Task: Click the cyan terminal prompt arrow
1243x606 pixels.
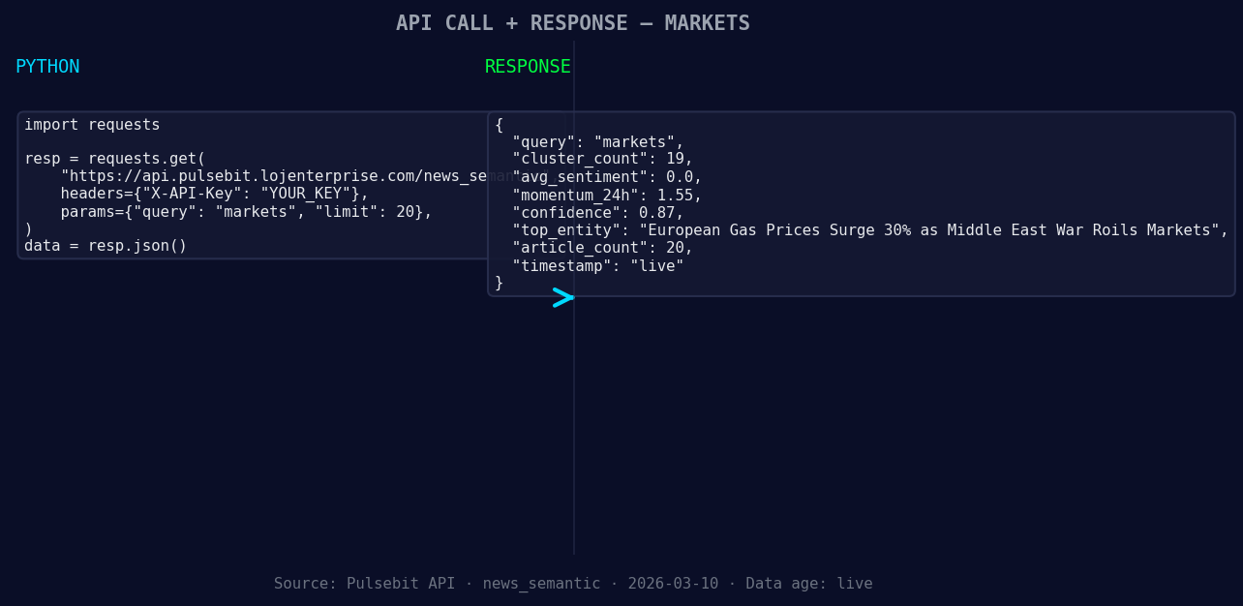Action: click(564, 298)
